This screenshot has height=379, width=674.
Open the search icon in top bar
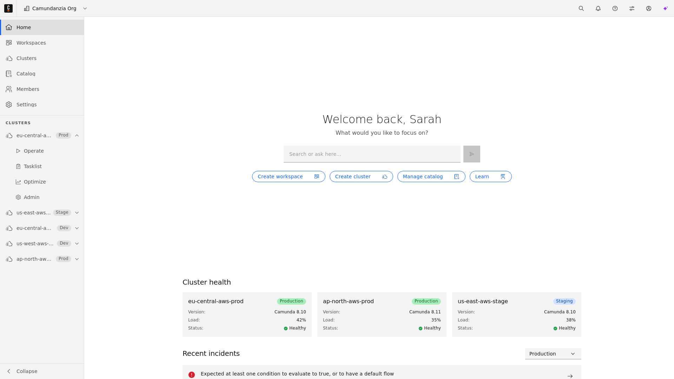[581, 8]
